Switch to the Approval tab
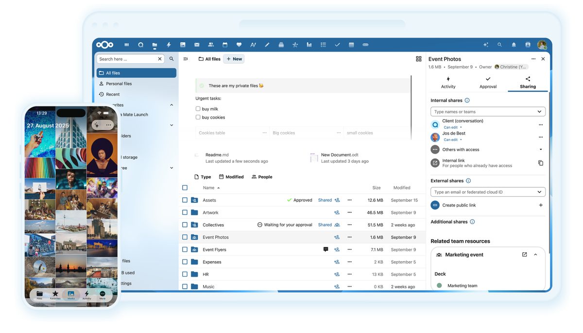Screen dimensions: 583x333 pyautogui.click(x=488, y=83)
